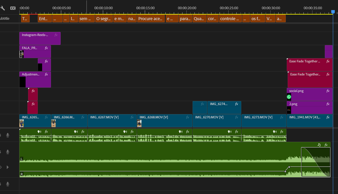The height and width of the screenshot is (194, 338).
Task: Click the fx badge on IMG_6268.MOV clip
Action: click(188, 117)
